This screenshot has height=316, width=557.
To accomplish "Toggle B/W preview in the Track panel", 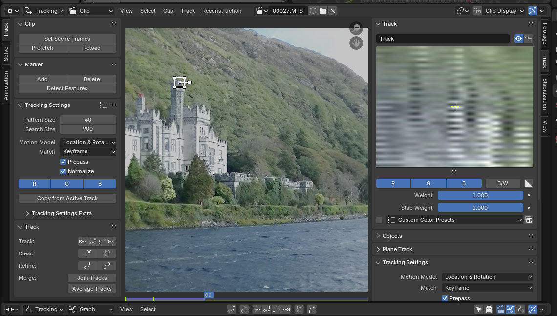I will pyautogui.click(x=503, y=183).
